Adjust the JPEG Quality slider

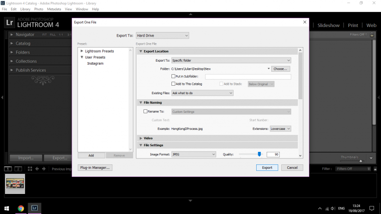point(259,154)
